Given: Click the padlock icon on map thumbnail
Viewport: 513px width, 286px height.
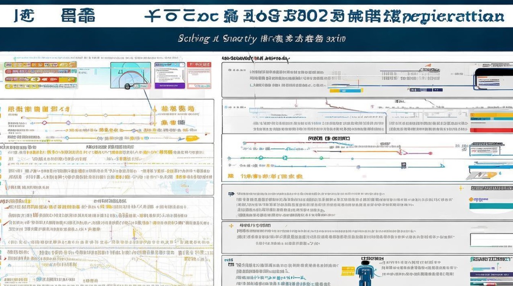Looking at the screenshot, I should click(x=127, y=86).
